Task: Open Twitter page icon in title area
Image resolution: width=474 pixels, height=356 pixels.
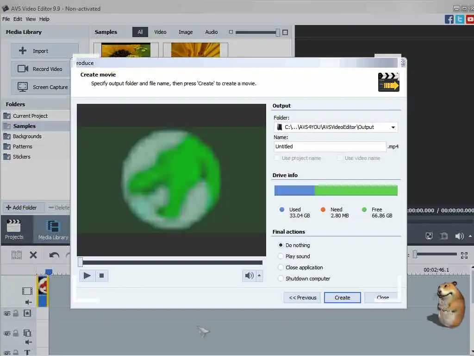Action: coord(460,19)
